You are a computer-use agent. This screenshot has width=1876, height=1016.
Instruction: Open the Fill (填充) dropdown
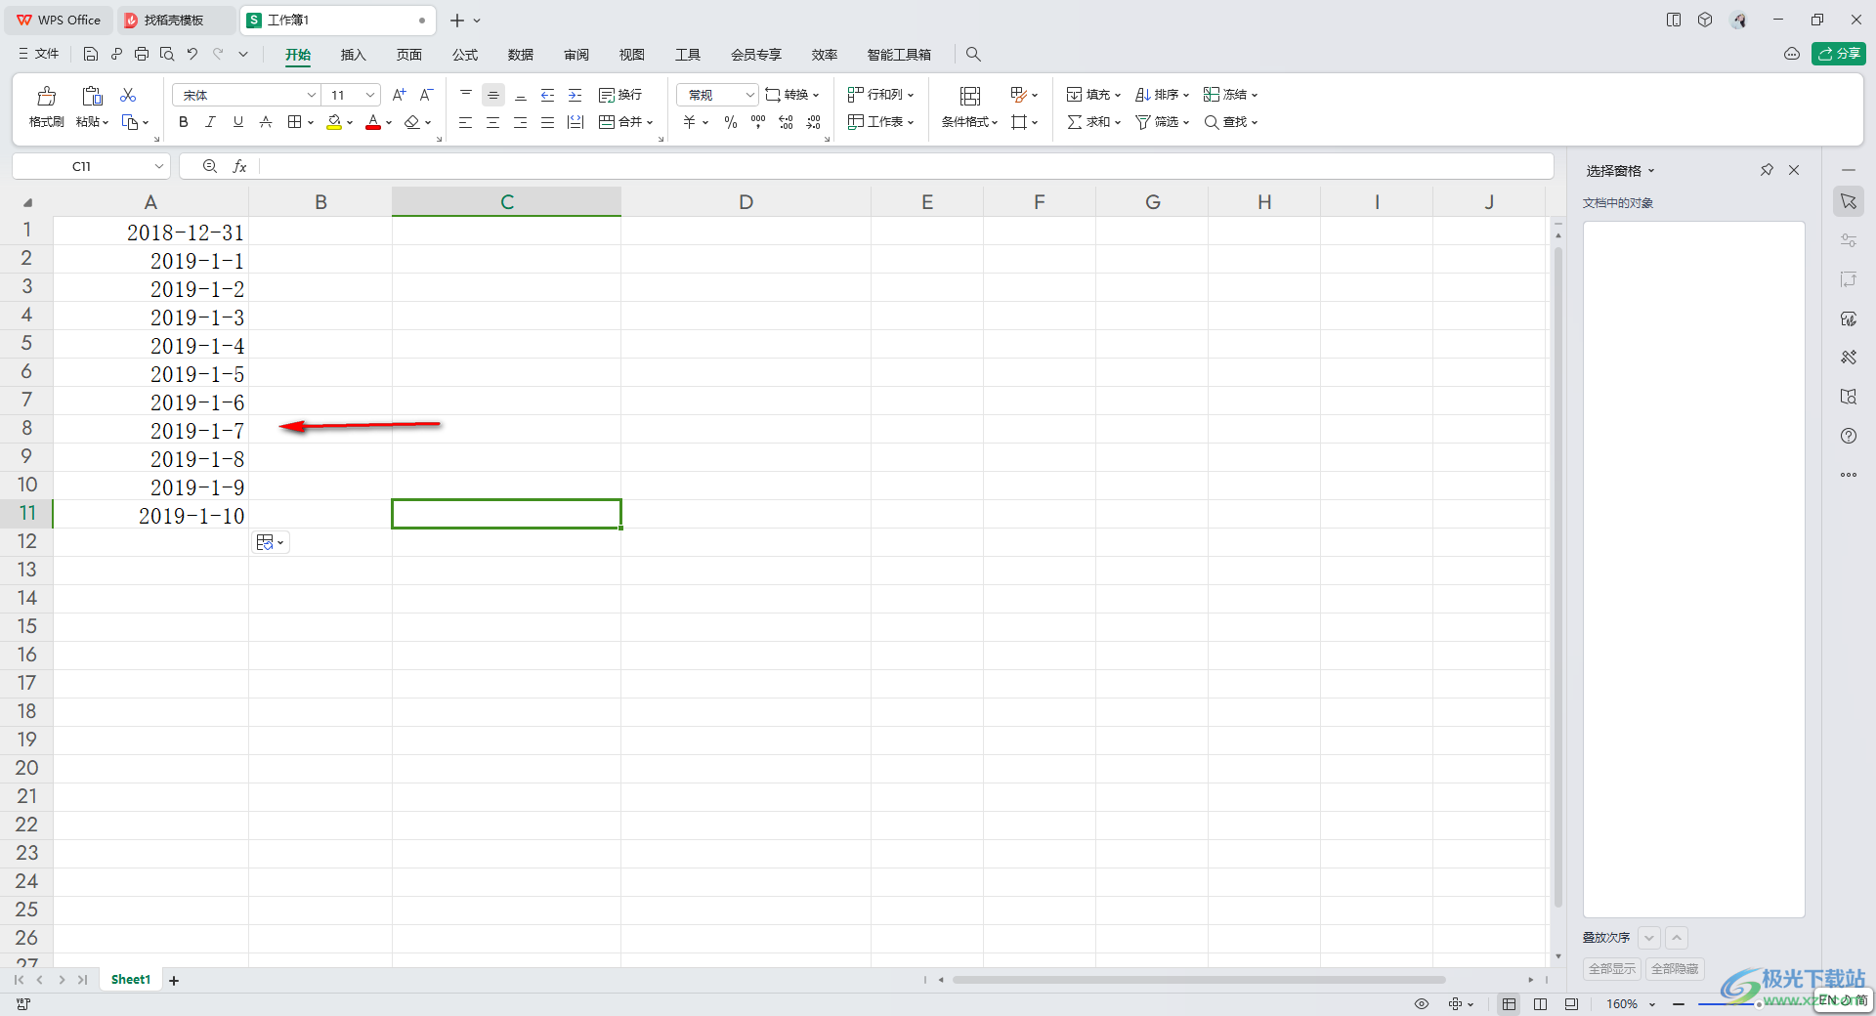coord(1093,95)
